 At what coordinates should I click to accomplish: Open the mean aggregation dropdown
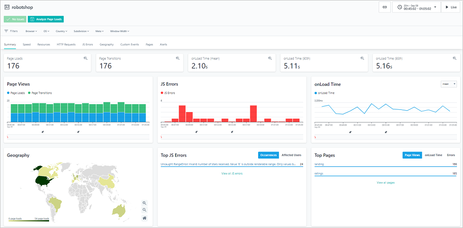click(x=449, y=84)
